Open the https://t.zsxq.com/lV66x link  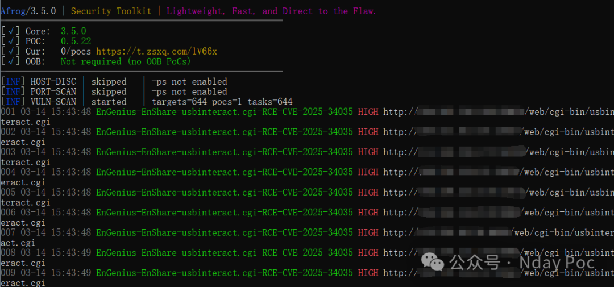tap(156, 51)
